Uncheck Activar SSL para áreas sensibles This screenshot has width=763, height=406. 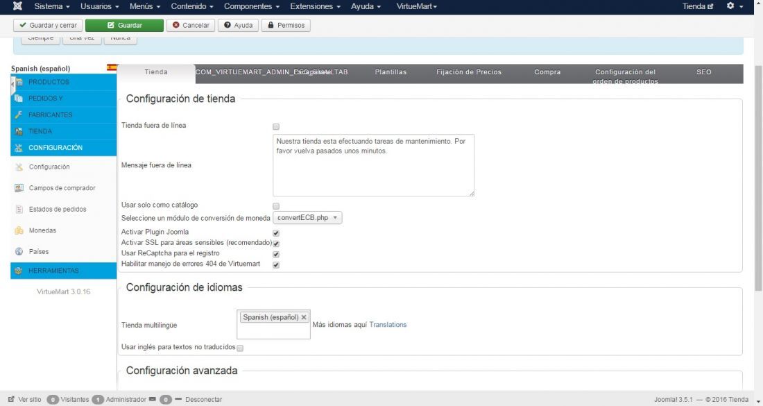click(x=276, y=244)
